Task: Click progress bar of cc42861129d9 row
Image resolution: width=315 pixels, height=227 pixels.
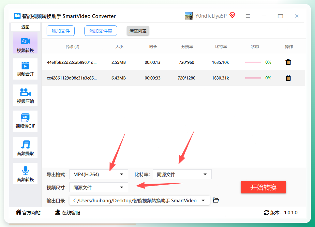Action: pos(253,78)
